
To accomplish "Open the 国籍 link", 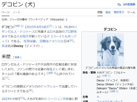I will tap(43, 41).
